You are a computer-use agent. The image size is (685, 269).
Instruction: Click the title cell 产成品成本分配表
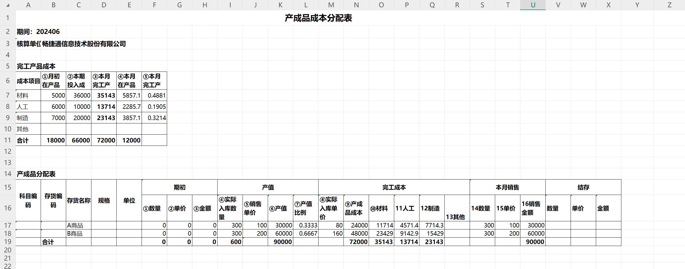(x=318, y=18)
